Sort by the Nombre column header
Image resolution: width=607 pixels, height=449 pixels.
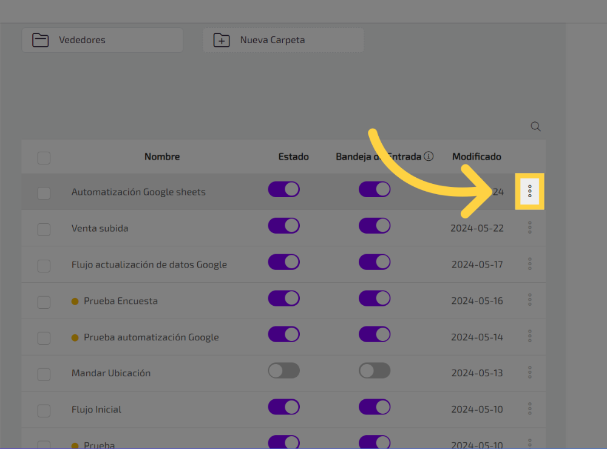[162, 157]
